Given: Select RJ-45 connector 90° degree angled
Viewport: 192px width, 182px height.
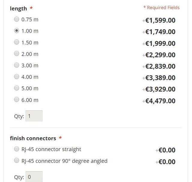Looking at the screenshot, I should 17,161.
